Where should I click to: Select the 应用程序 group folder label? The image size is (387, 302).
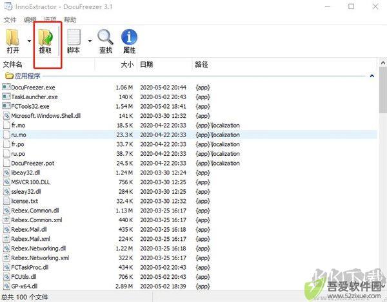27,76
